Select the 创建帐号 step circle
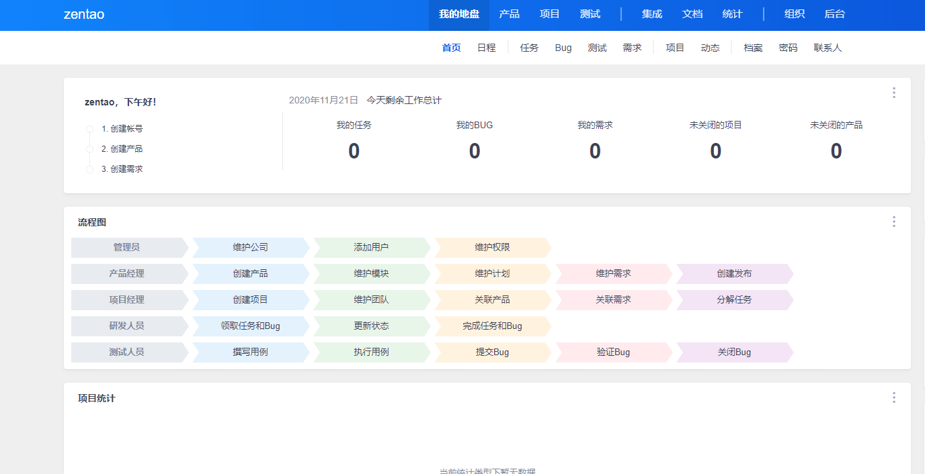Screen dimensions: 925x474 pos(89,129)
